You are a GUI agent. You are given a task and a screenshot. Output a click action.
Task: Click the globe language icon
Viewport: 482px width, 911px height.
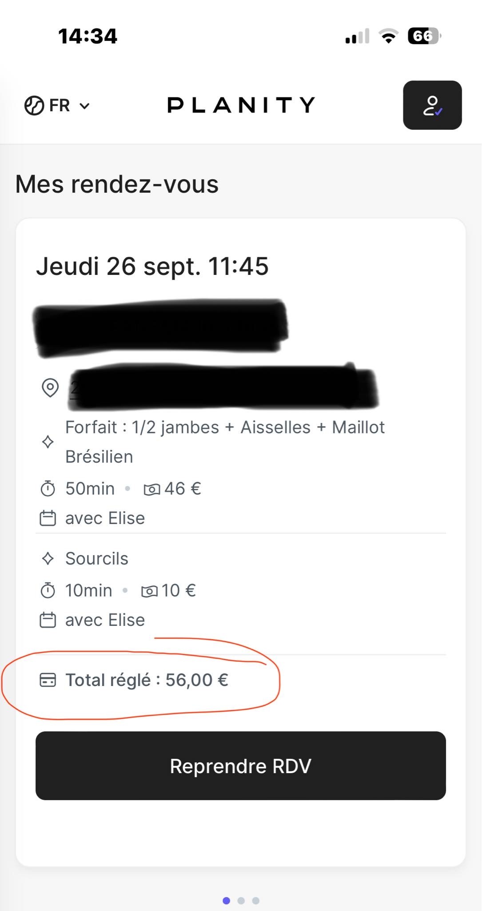point(34,105)
